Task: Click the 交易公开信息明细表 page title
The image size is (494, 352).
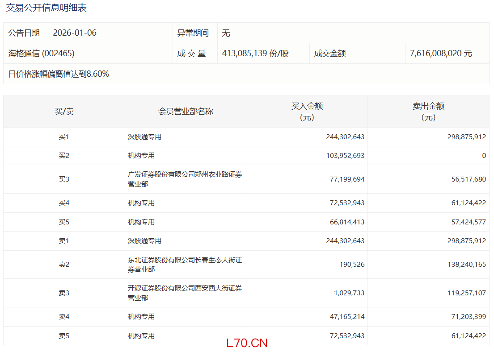Action: pos(46,8)
